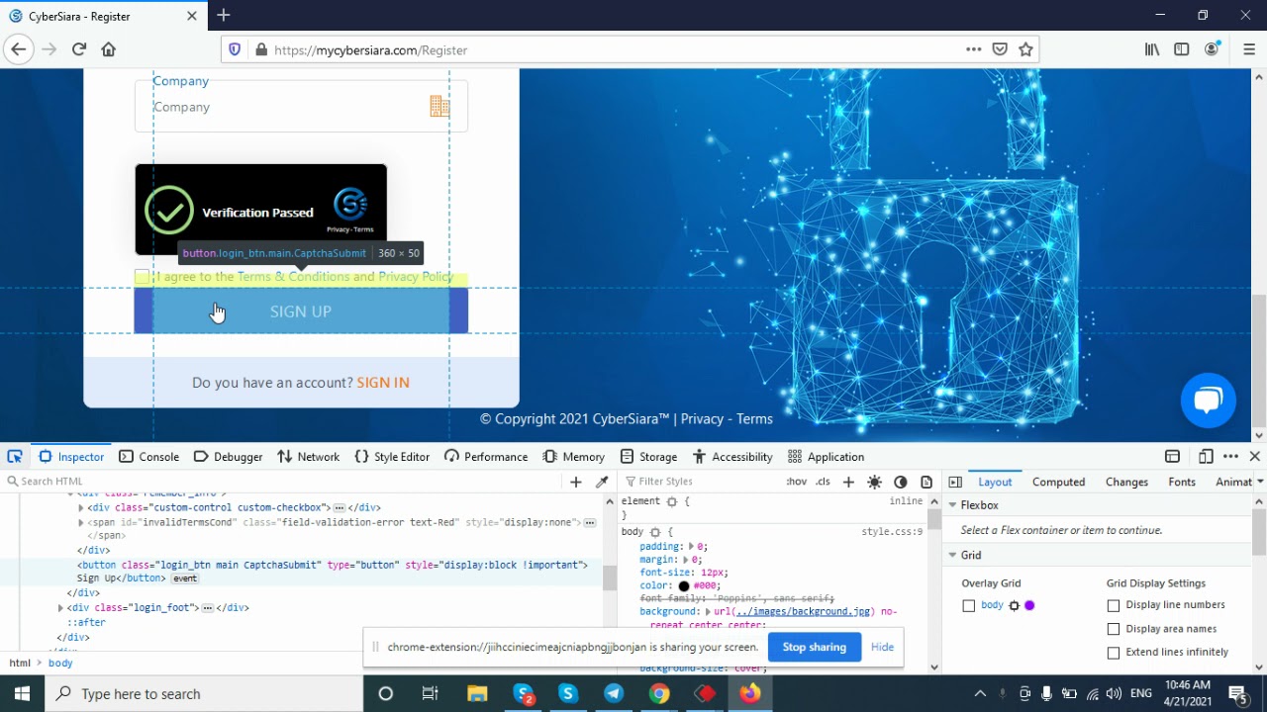Show tracking protection shield info
Viewport: 1267px width, 712px height.
click(x=235, y=49)
